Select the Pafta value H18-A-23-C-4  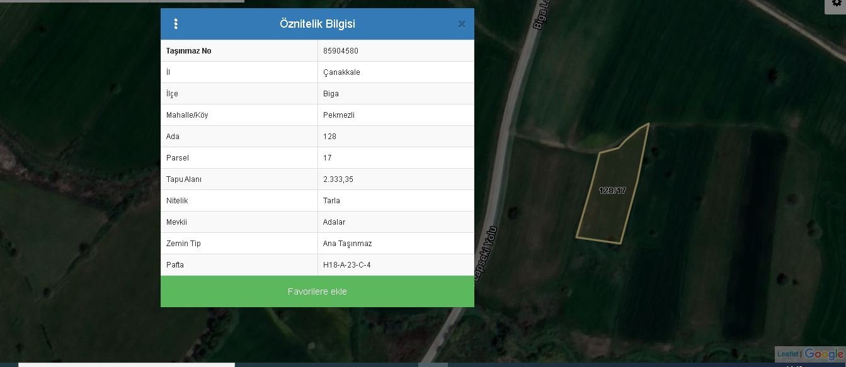tap(346, 265)
